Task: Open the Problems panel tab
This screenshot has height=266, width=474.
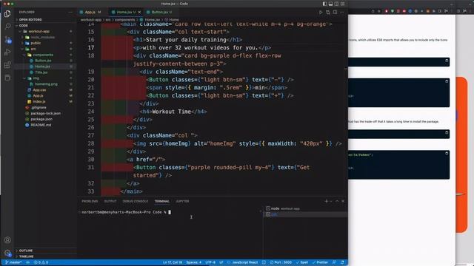Action: pyautogui.click(x=90, y=201)
